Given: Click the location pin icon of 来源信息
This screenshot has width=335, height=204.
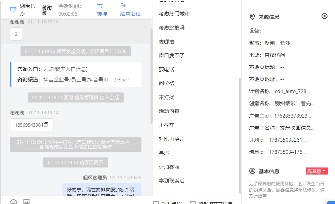Looking at the screenshot, I should pos(252,17).
